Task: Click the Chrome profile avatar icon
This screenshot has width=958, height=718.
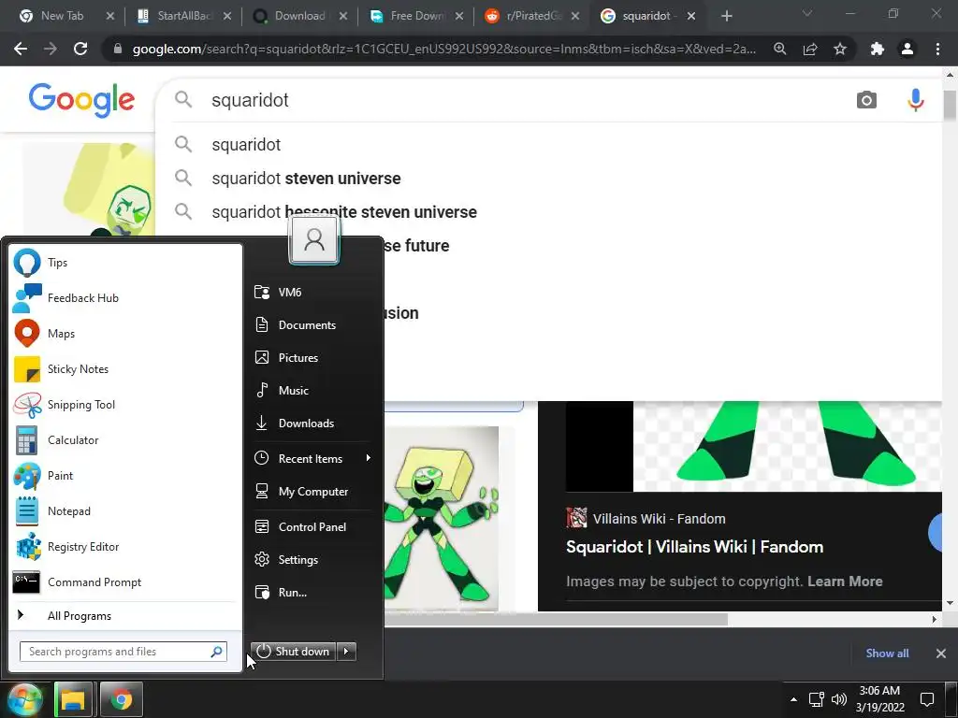Action: [907, 49]
